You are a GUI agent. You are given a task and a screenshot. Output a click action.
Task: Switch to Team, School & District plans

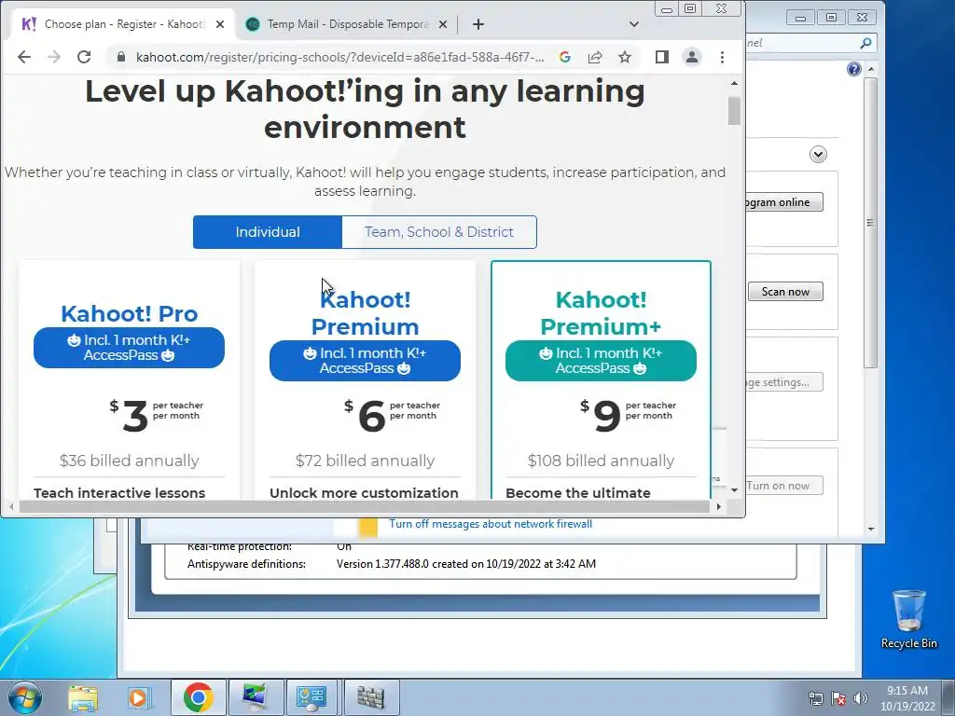pyautogui.click(x=438, y=232)
